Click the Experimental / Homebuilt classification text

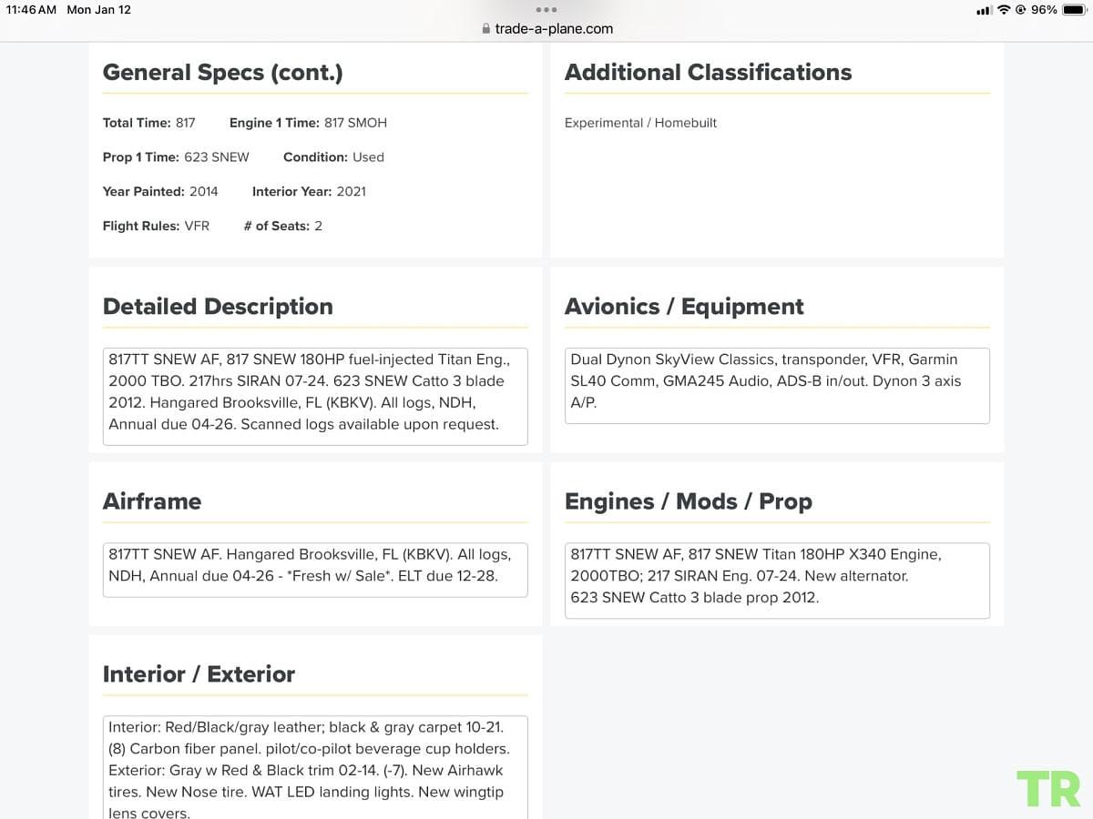click(640, 123)
